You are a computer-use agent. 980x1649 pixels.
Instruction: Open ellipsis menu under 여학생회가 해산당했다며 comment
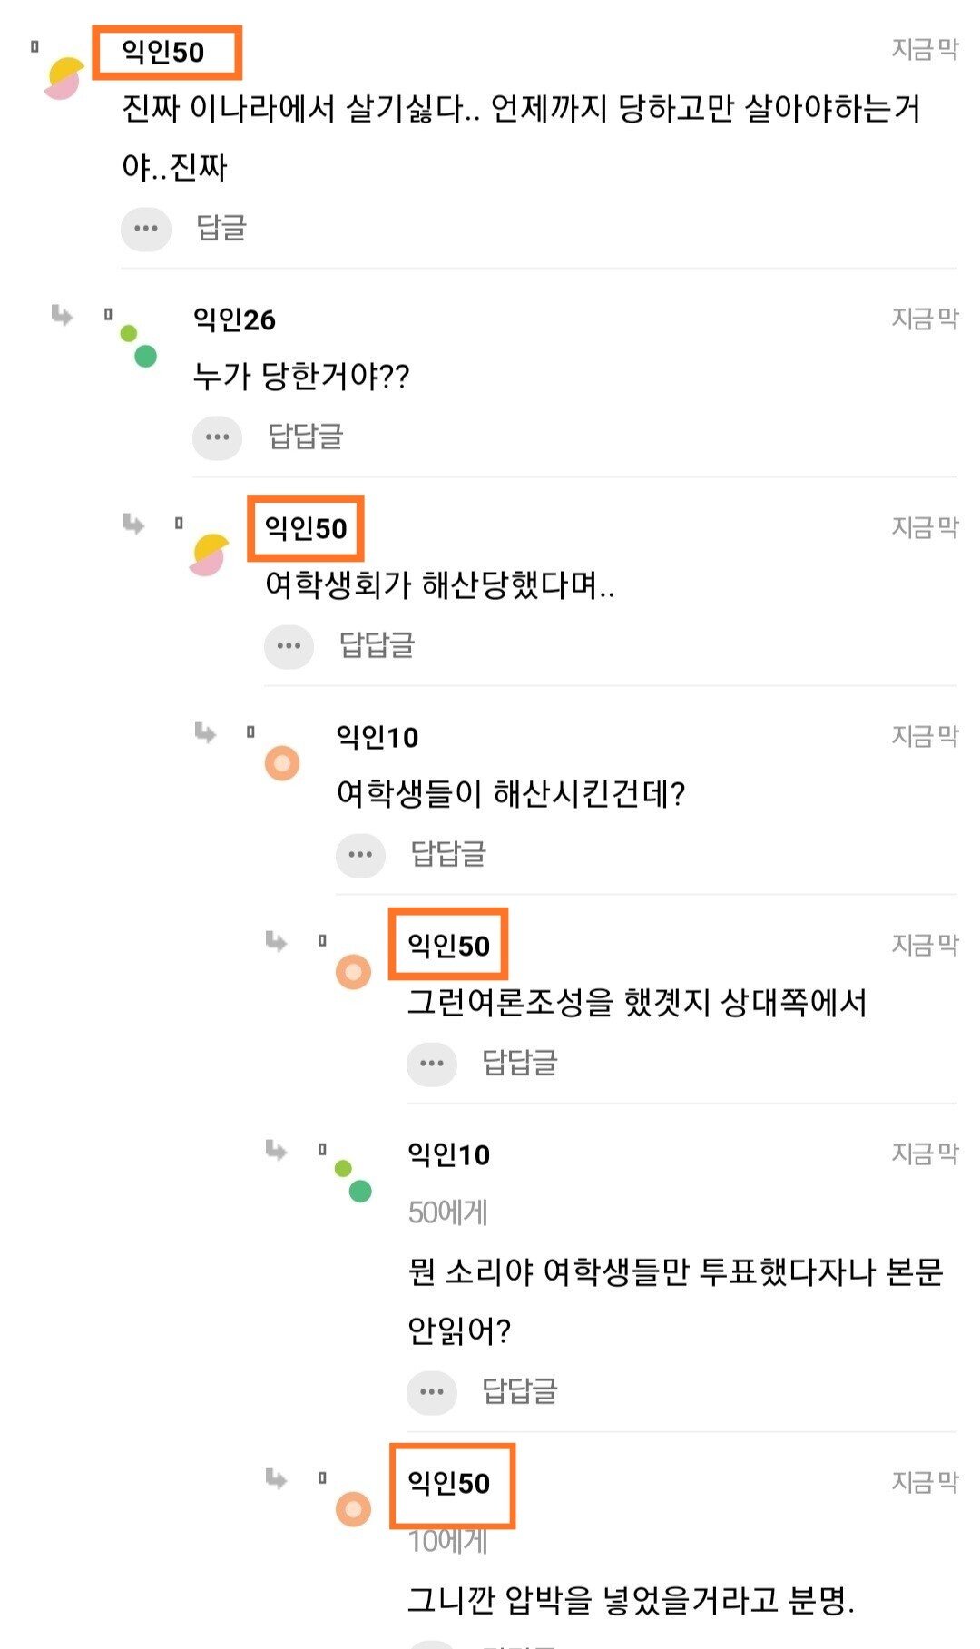click(289, 646)
